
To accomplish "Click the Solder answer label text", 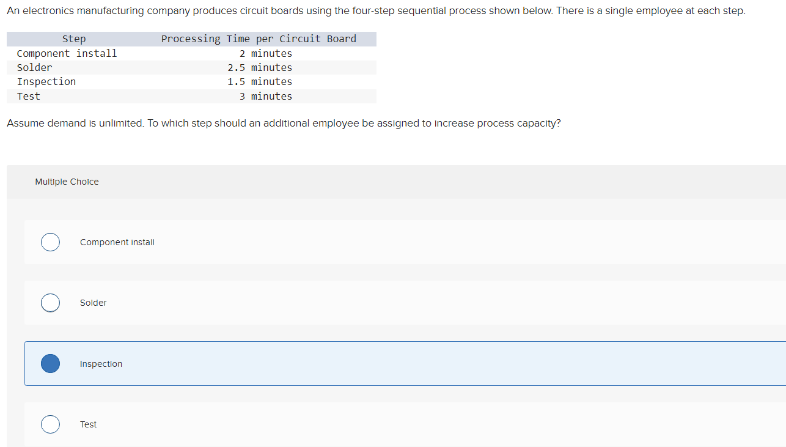I will click(x=94, y=303).
